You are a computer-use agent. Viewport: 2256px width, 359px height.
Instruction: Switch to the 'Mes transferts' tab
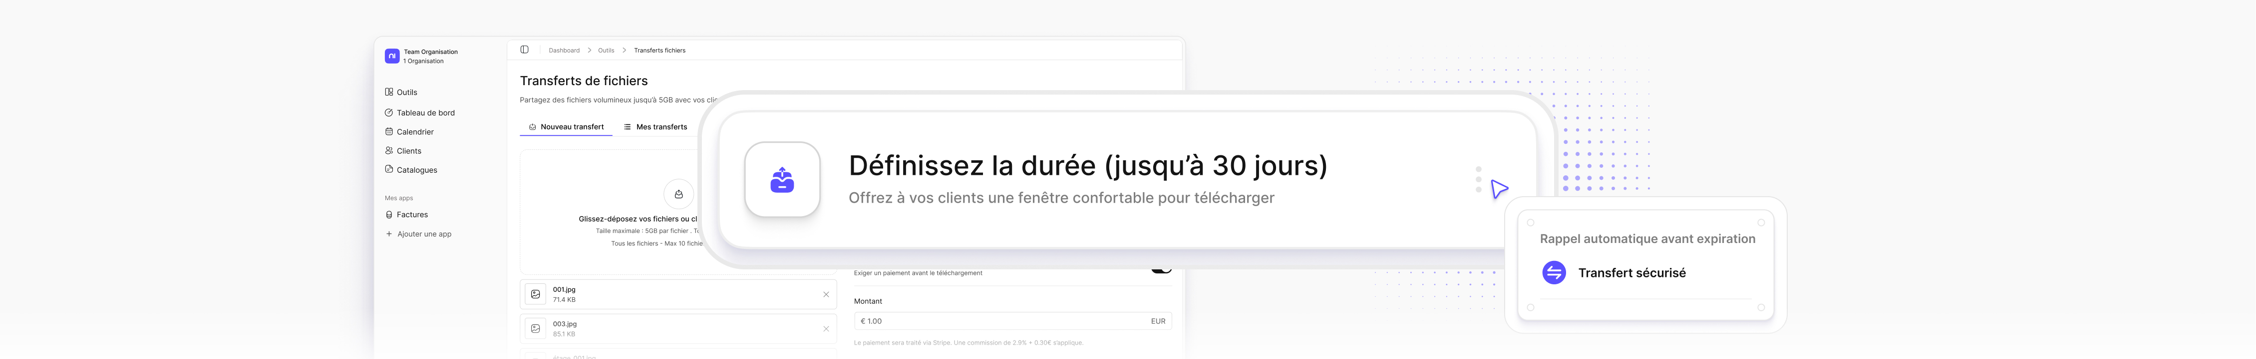coord(656,126)
